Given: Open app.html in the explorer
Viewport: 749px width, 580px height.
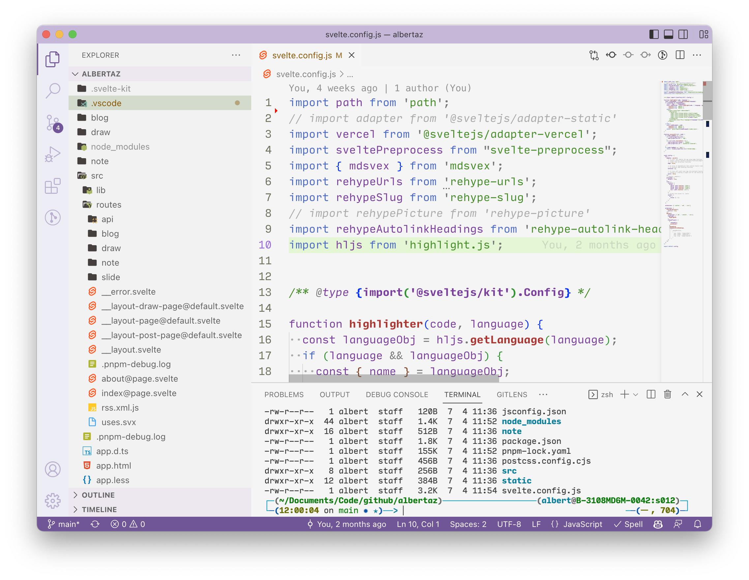Looking at the screenshot, I should [113, 466].
